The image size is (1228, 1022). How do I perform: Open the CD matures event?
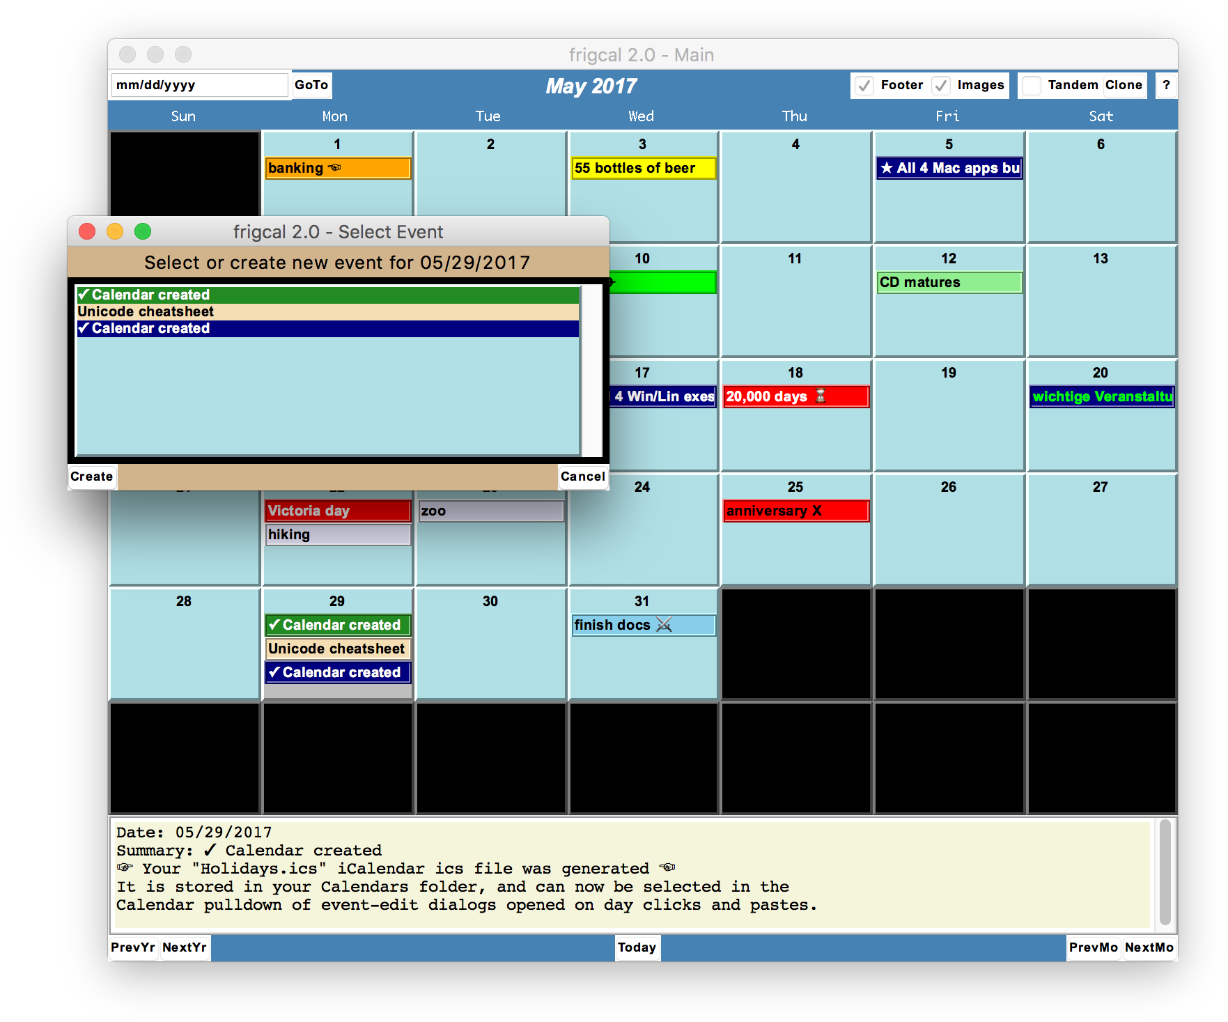949,282
